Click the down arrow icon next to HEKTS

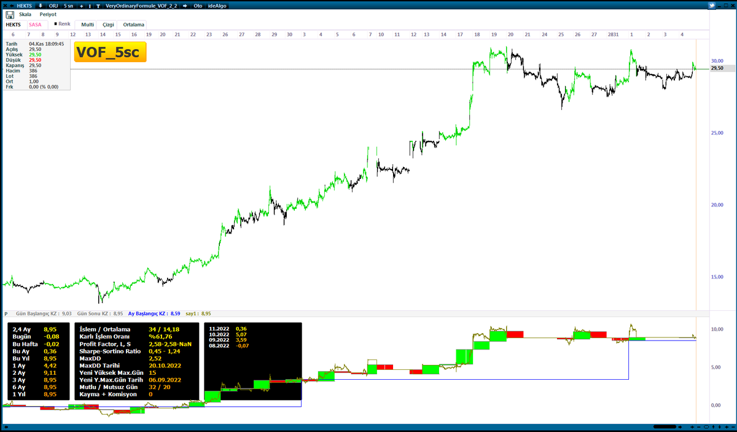[41, 6]
